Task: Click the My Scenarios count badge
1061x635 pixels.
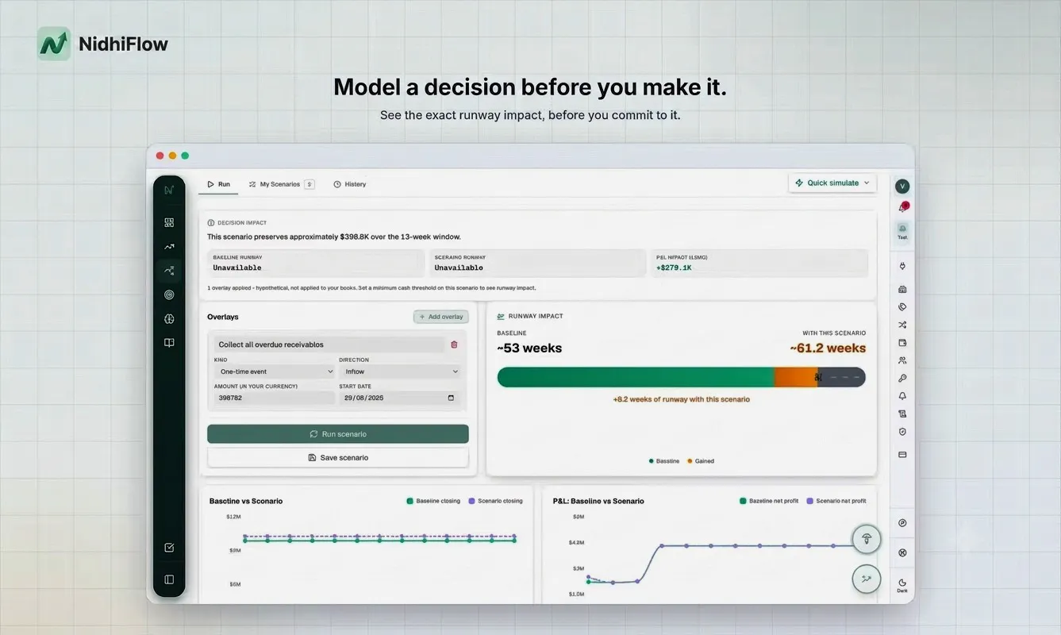Action: coord(309,184)
